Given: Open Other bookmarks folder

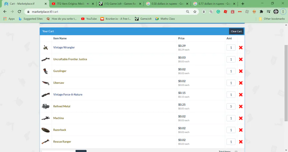Looking at the screenshot, I should [x=272, y=19].
